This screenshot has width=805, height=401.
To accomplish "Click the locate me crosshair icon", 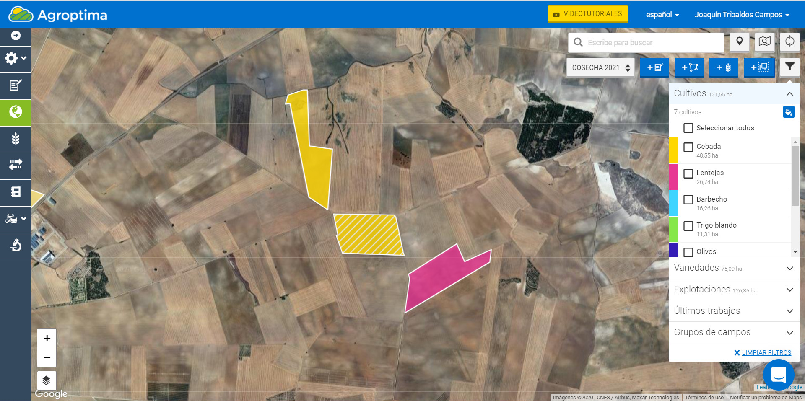I will tap(789, 41).
